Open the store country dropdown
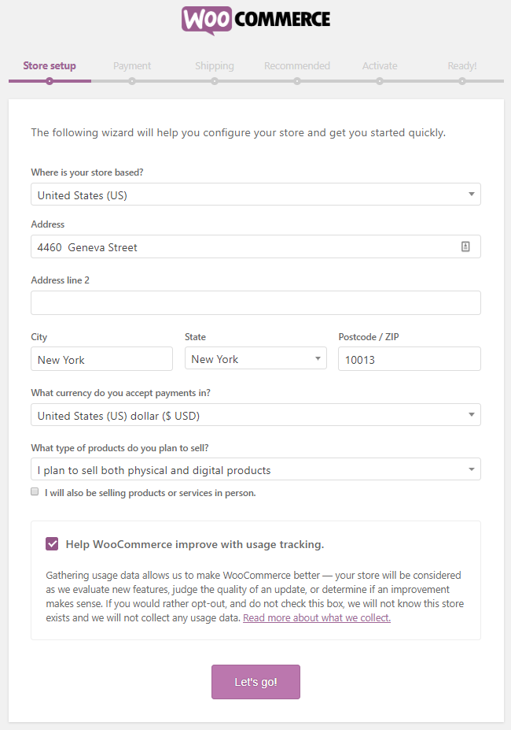 point(256,195)
